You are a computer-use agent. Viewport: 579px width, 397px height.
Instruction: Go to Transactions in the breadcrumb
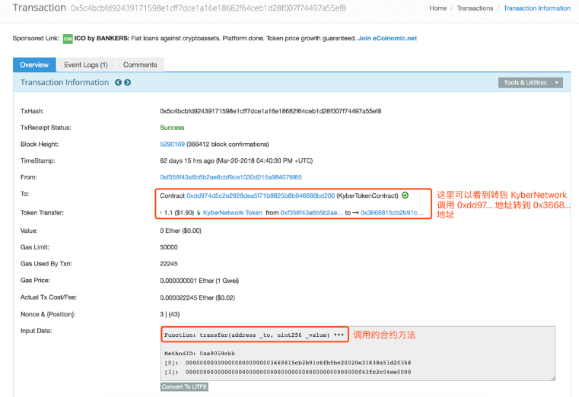476,8
